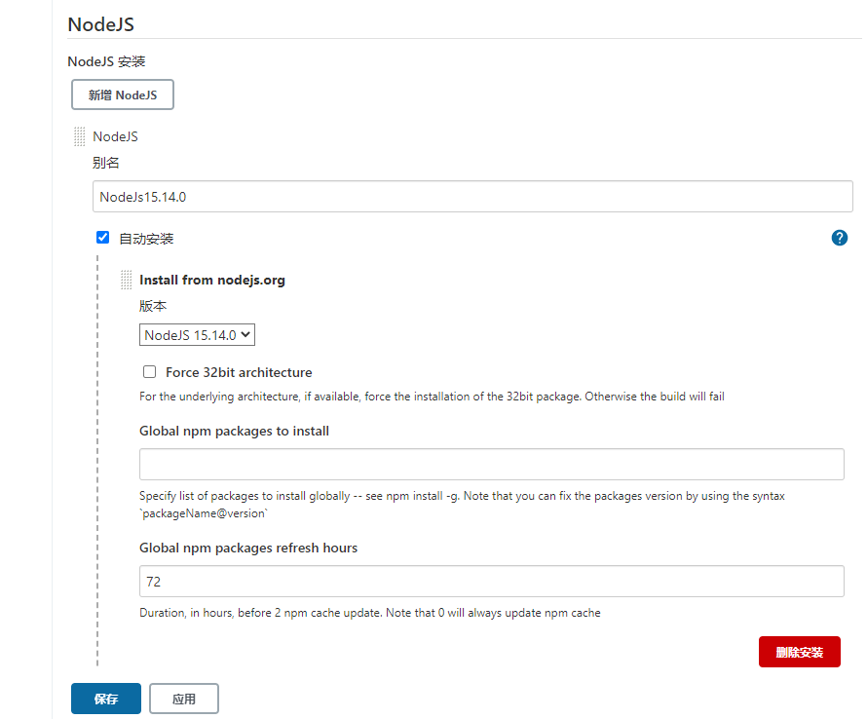Click the 版本 label above the dropdown
Image resolution: width=867 pixels, height=719 pixels.
click(153, 306)
